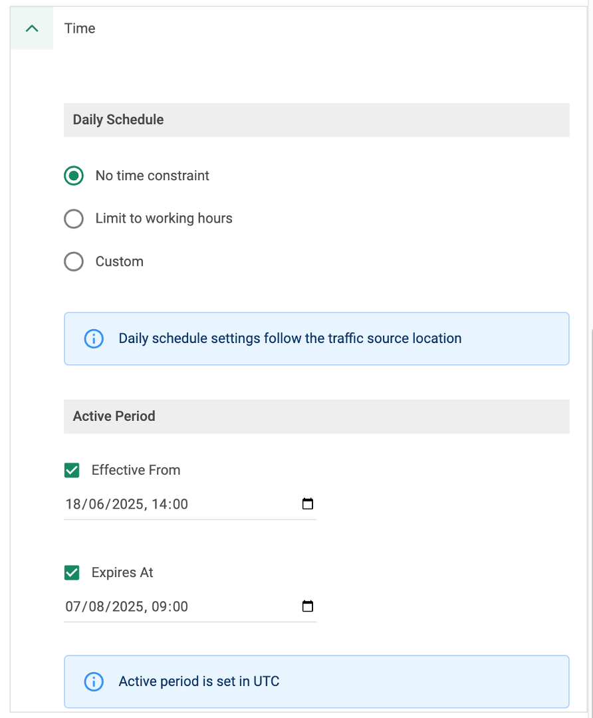
Task: Select the Custom schedule radio button
Action: point(74,262)
